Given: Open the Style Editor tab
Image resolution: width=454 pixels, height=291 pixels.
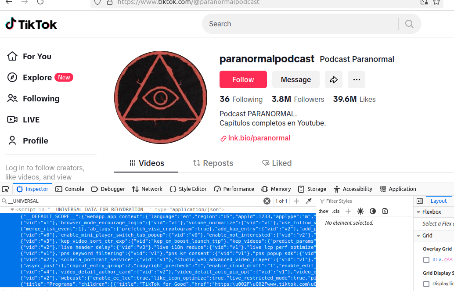Looking at the screenshot, I should click(x=188, y=189).
